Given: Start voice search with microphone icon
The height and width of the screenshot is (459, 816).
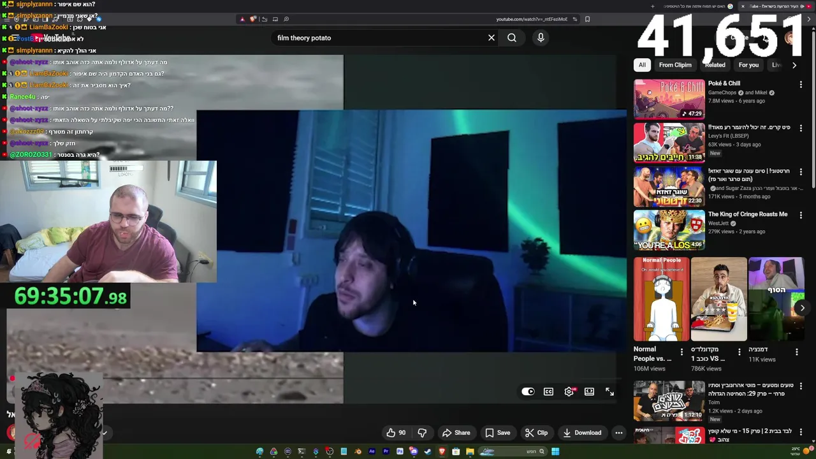Looking at the screenshot, I should coord(541,38).
